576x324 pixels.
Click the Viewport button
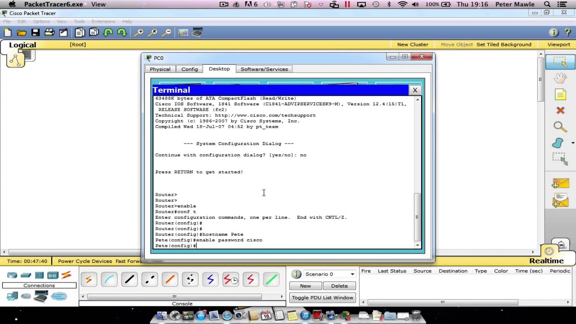559,45
